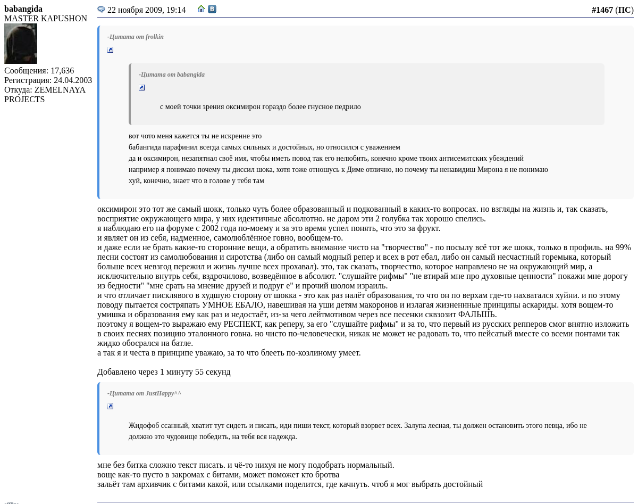
Task: Click the view-post arrow under the frolkin quote header
Action: click(111, 50)
